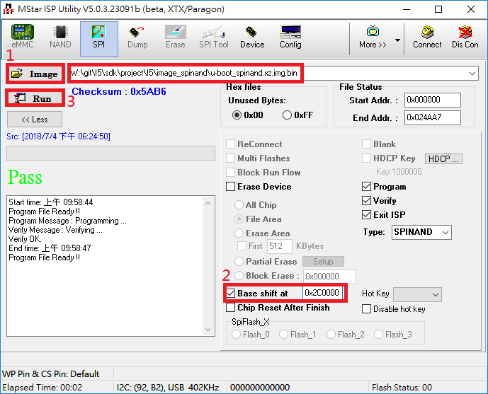The image size is (488, 394).
Task: Click the programming progress bar
Action: [110, 153]
